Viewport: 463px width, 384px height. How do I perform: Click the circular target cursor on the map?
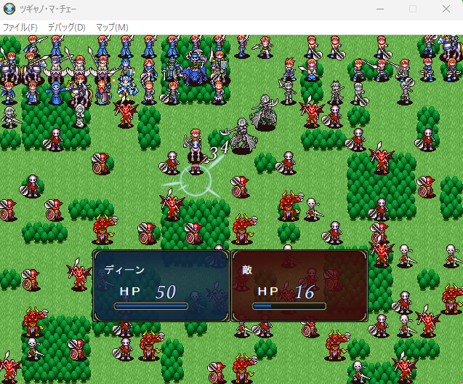point(196,181)
